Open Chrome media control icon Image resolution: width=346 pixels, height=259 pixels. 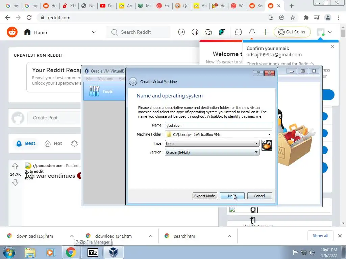click(x=317, y=18)
